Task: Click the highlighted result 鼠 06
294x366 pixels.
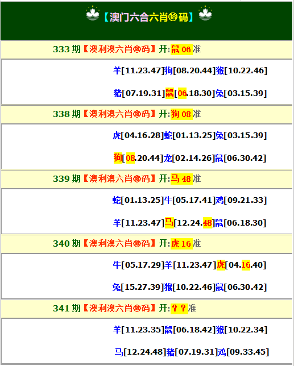Action: coord(181,49)
